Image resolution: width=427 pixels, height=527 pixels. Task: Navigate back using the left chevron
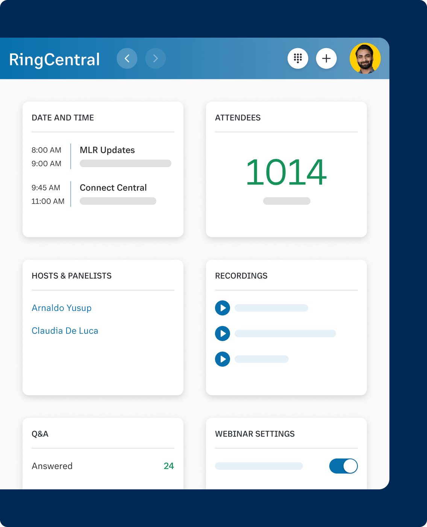pos(127,58)
